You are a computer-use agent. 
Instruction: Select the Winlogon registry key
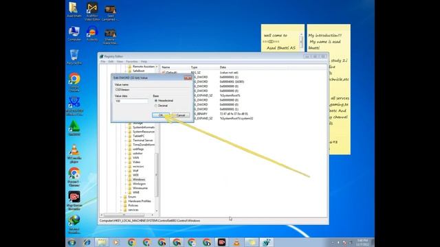[139, 184]
